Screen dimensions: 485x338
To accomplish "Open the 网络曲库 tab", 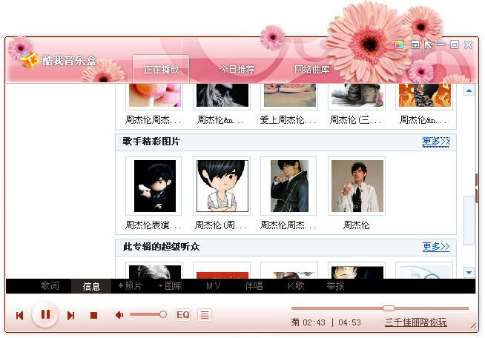I will 311,70.
